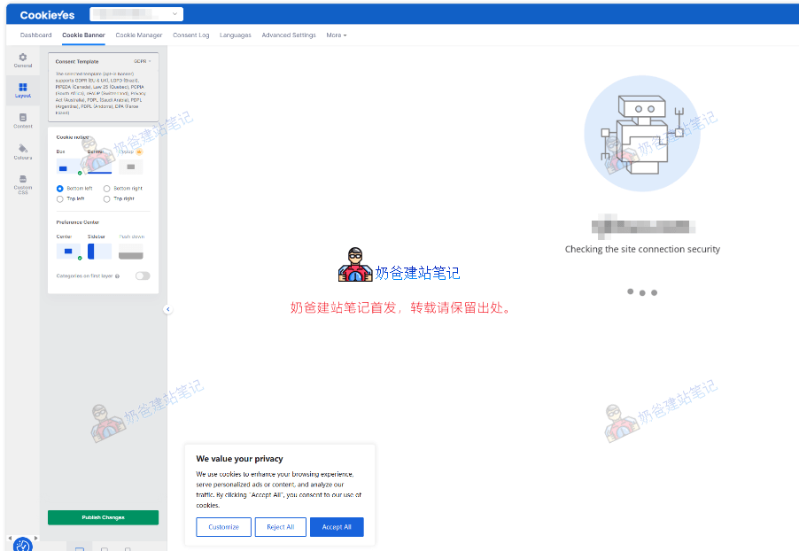This screenshot has width=799, height=551.
Task: Open the Consent Log tab
Action: click(190, 35)
